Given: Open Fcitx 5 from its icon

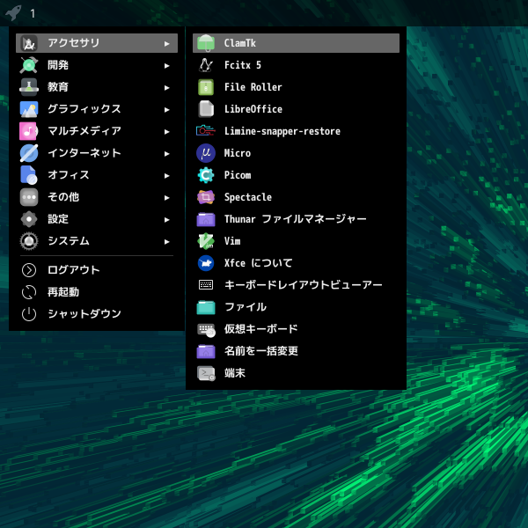Looking at the screenshot, I should [206, 65].
